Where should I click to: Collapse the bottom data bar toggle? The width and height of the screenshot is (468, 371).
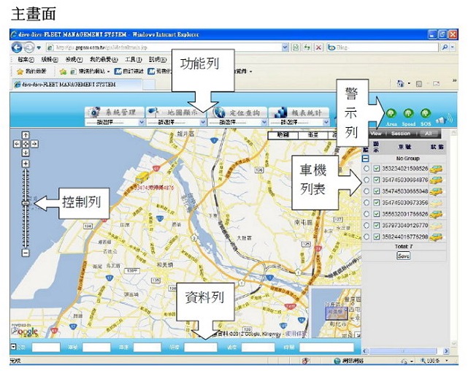pos(13,346)
